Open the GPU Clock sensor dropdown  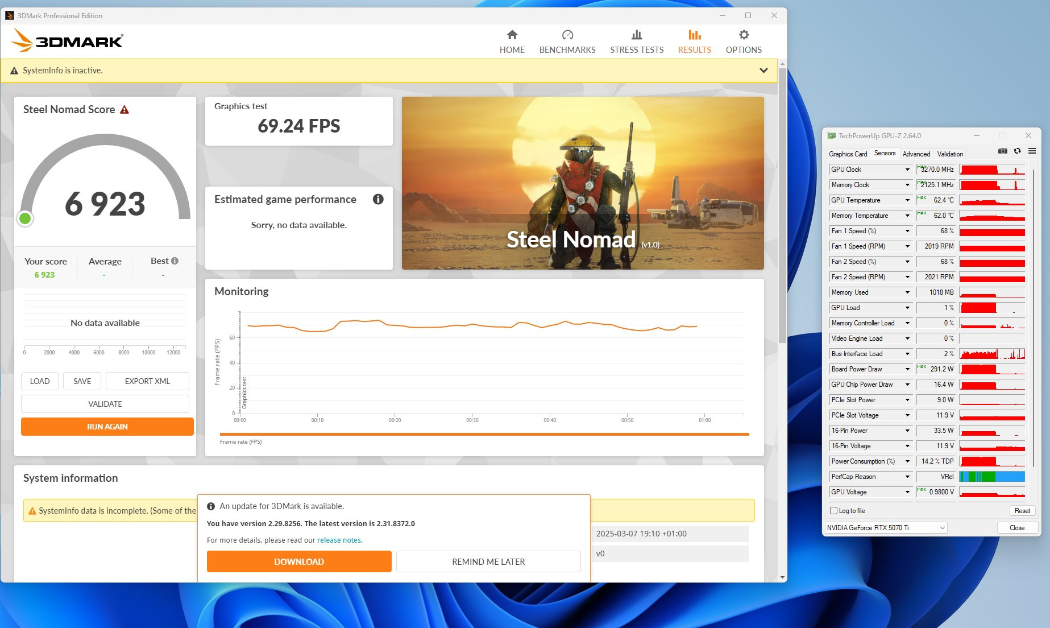907,170
